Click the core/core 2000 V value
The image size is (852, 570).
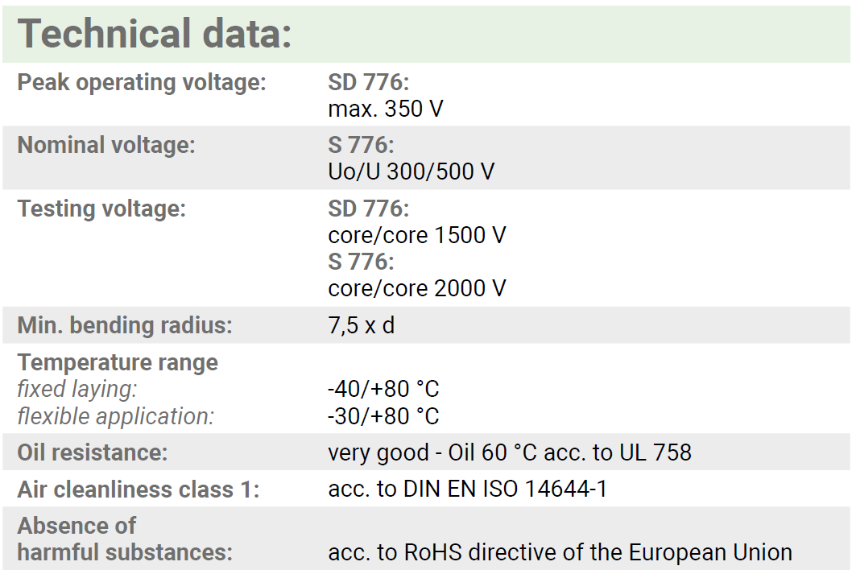pos(417,288)
